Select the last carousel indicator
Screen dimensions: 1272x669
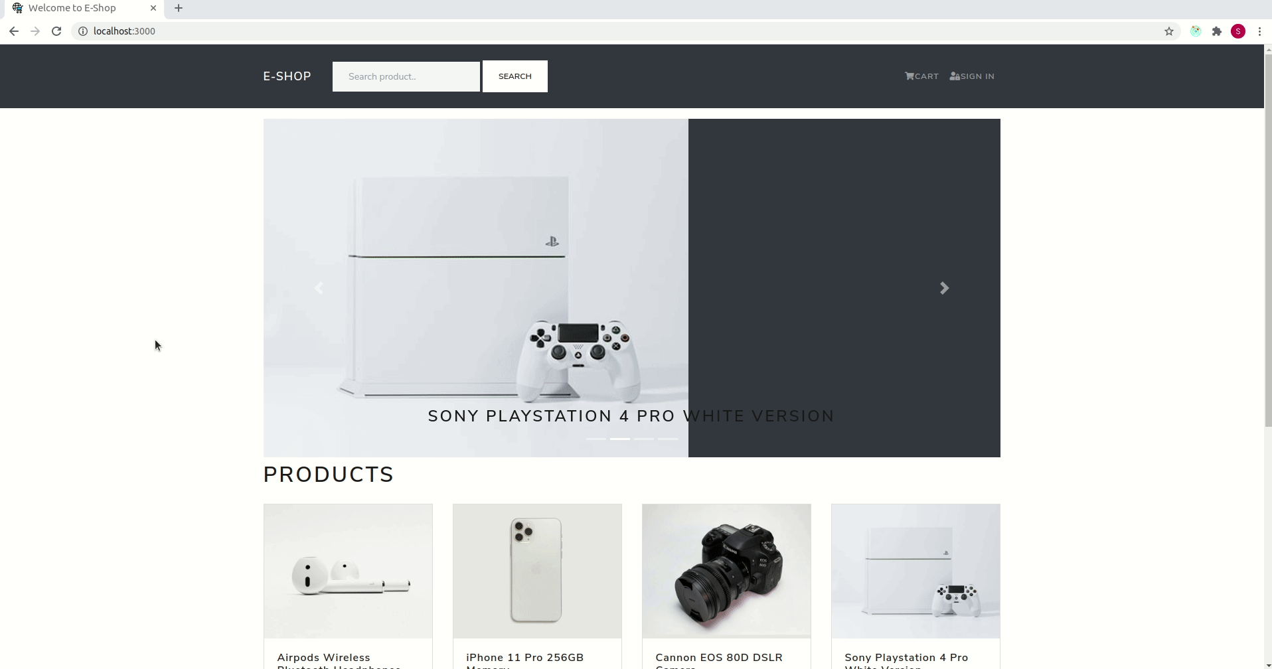pos(668,439)
